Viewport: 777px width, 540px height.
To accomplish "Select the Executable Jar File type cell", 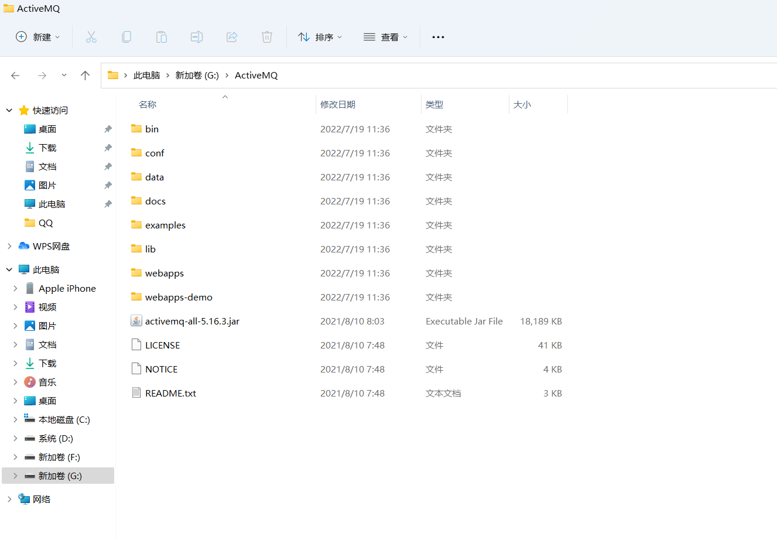I will (x=464, y=321).
